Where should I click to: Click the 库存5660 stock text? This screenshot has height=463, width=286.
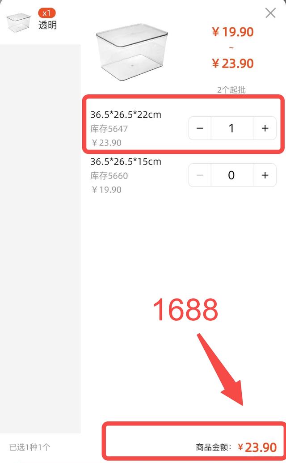pyautogui.click(x=109, y=176)
